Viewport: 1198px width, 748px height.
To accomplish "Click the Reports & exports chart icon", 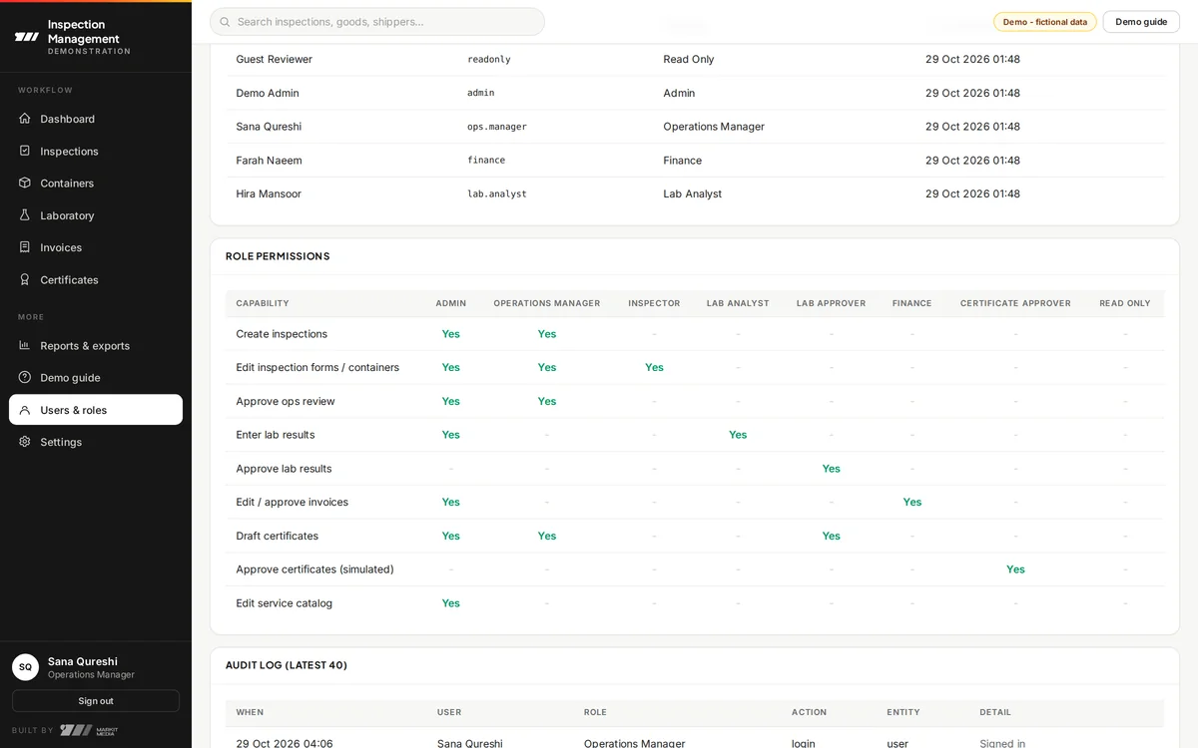I will (x=25, y=345).
